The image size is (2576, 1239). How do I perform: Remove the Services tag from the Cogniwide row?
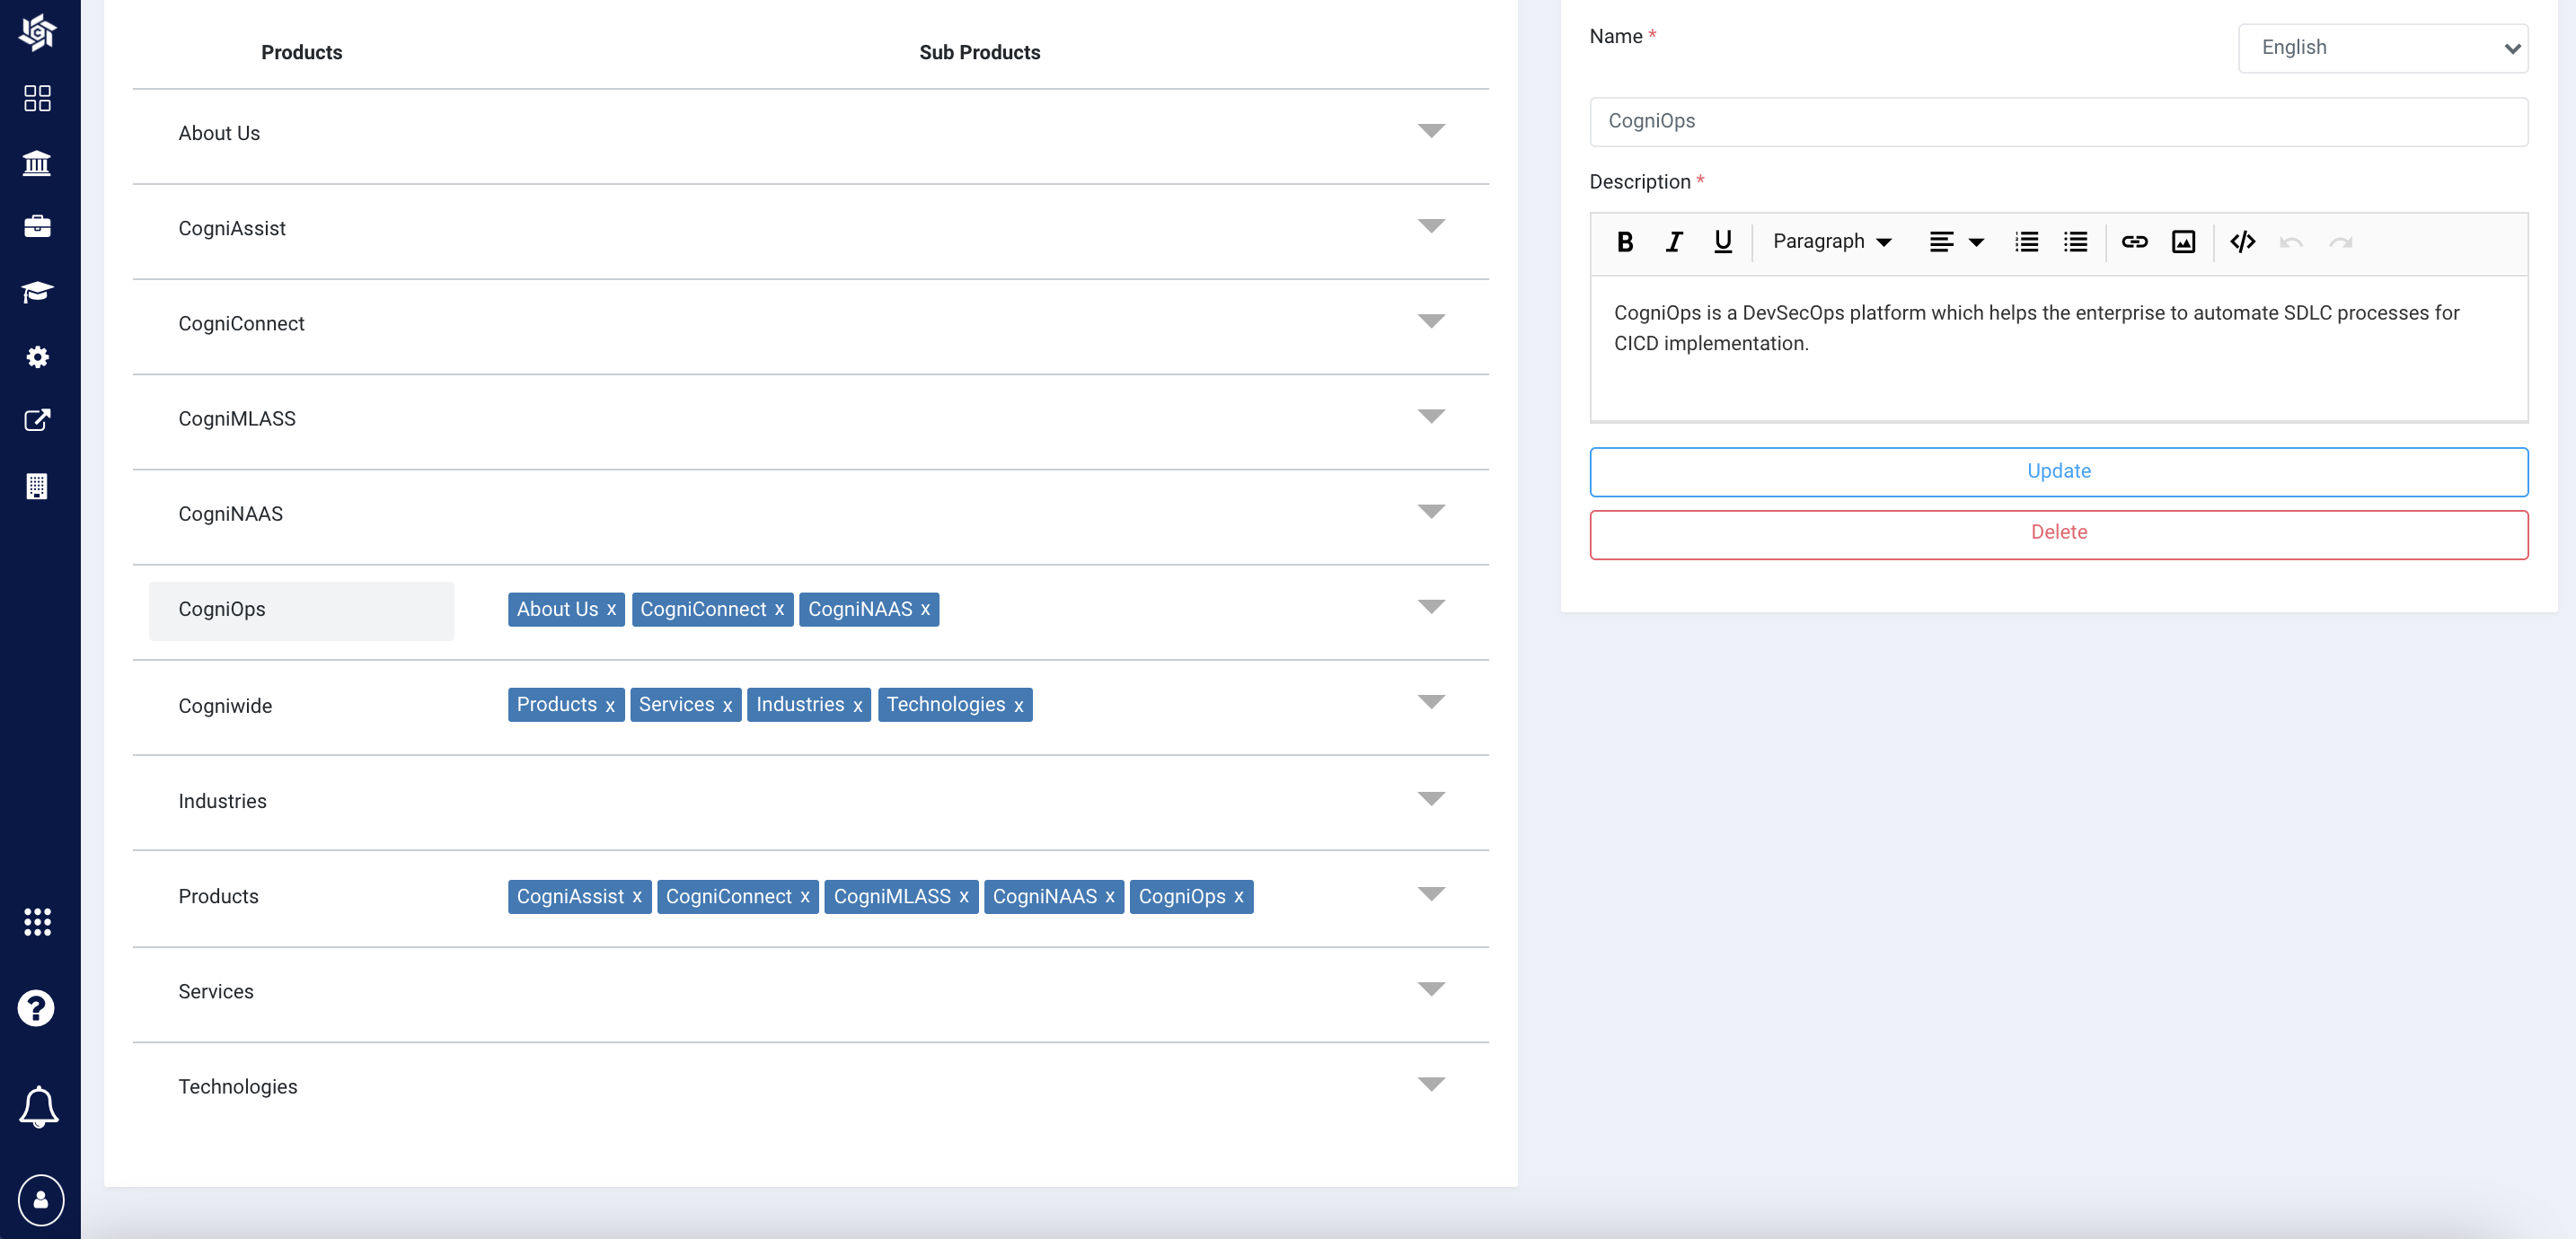click(x=727, y=706)
